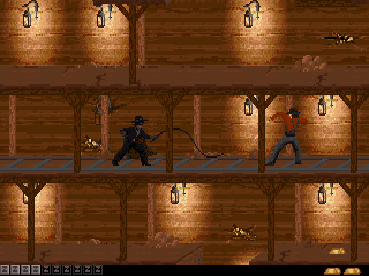This screenshot has width=369, height=276.
Task: Click the eighth Z health block in HUD
Action: coord(77,270)
